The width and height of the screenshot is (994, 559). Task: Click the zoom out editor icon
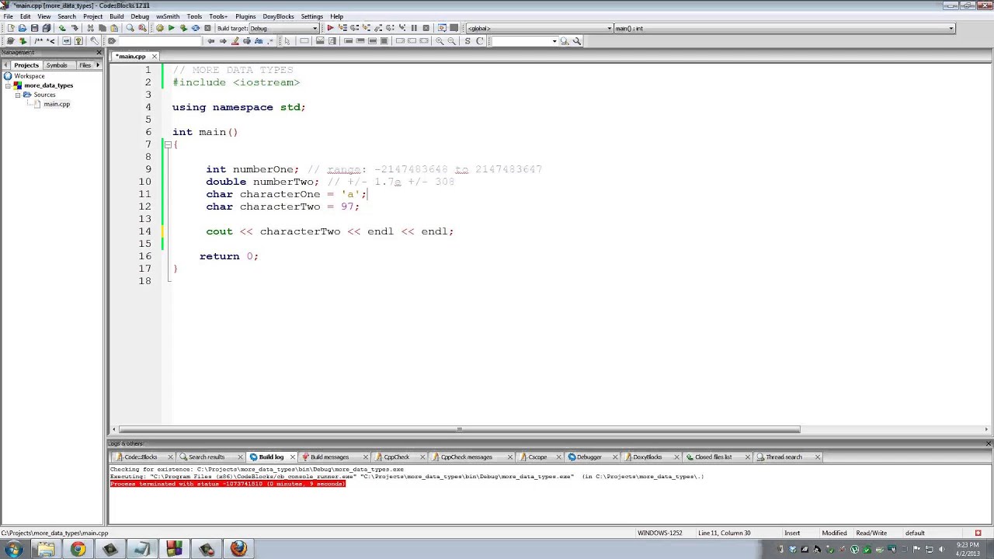tap(451, 40)
